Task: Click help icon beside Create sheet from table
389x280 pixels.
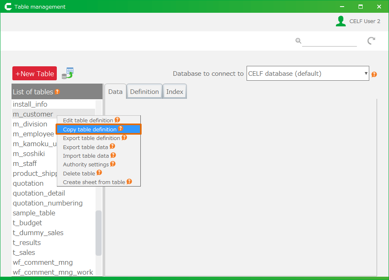Action: pyautogui.click(x=129, y=182)
